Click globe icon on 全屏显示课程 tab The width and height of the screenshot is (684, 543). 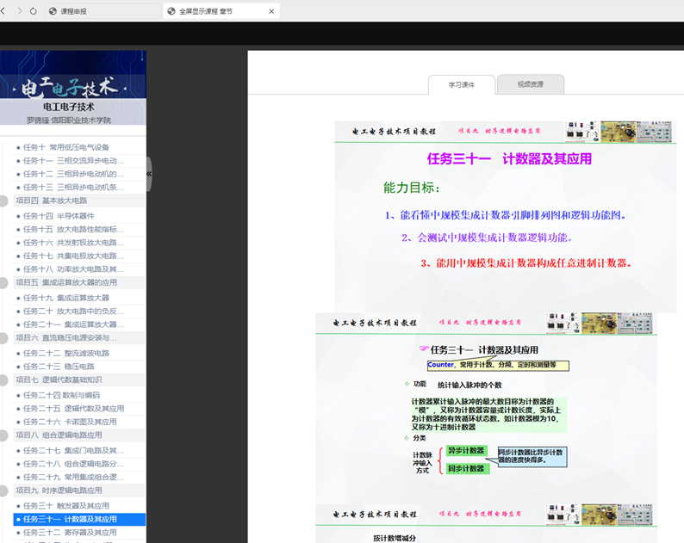pyautogui.click(x=171, y=11)
